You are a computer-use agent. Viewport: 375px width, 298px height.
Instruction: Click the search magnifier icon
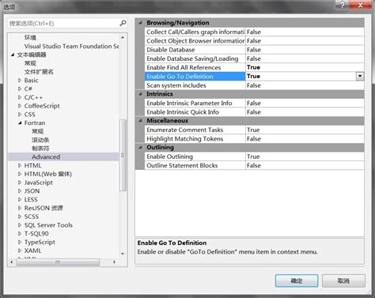123,23
